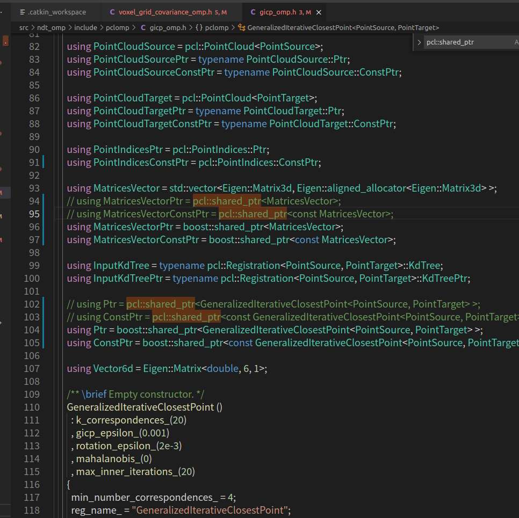Click the C icon on gicp_omp.h tab

pyautogui.click(x=253, y=12)
